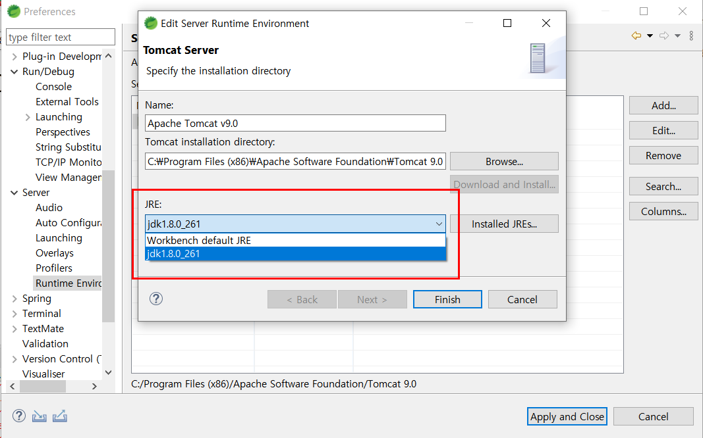Maximize the Preferences window
The width and height of the screenshot is (703, 438).
(x=644, y=11)
